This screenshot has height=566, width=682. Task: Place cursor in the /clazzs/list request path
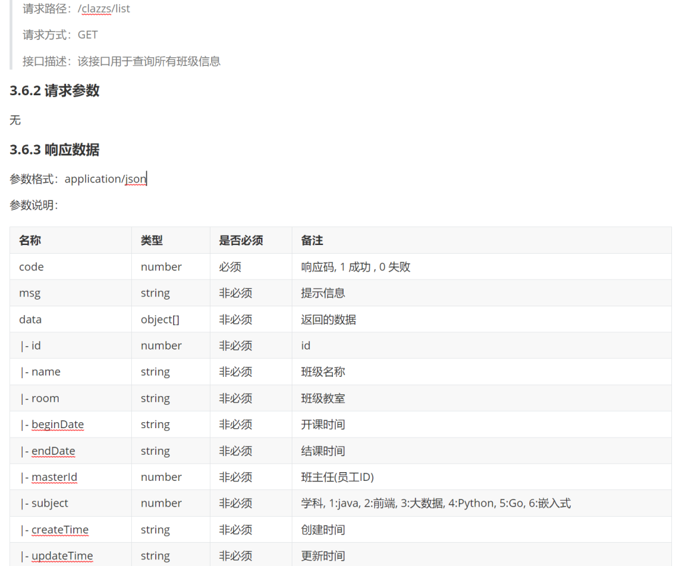tap(104, 9)
